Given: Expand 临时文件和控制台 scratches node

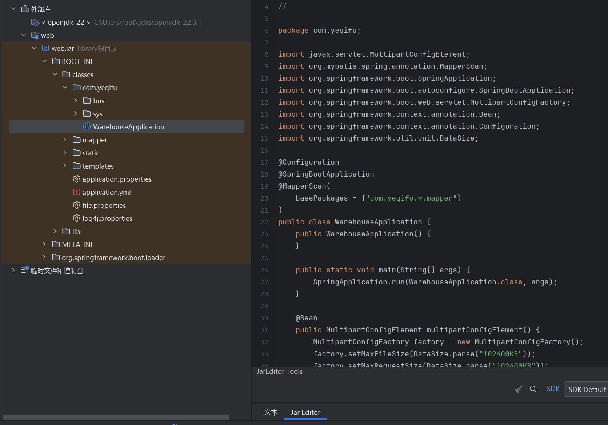Looking at the screenshot, I should [13, 270].
